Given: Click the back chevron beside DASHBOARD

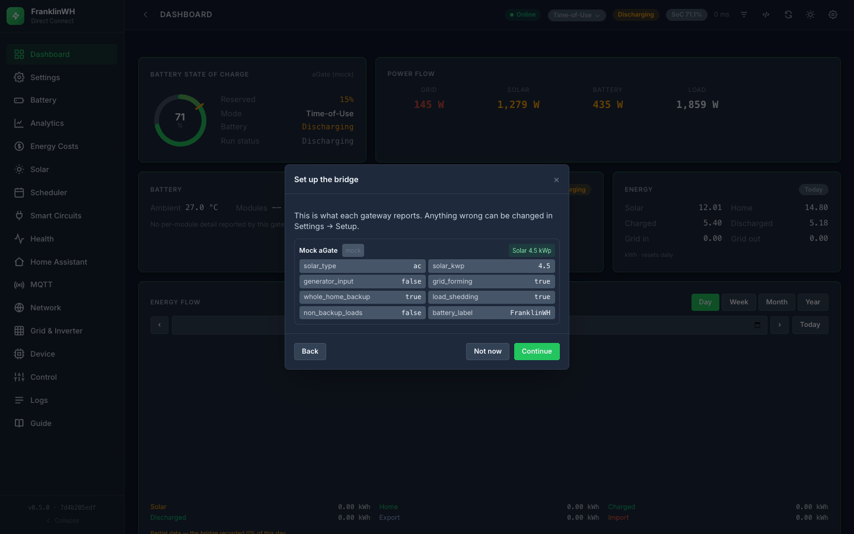Looking at the screenshot, I should tap(145, 15).
